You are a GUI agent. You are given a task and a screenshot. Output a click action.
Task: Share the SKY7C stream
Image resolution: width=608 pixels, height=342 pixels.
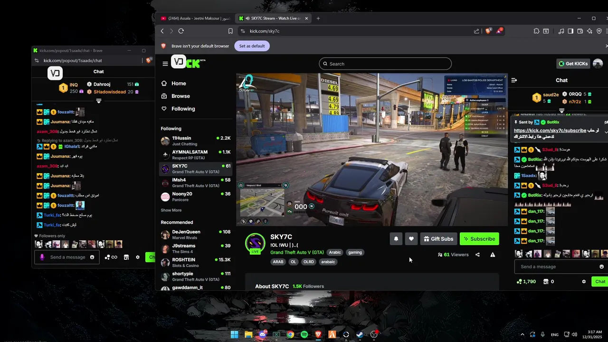click(x=477, y=255)
